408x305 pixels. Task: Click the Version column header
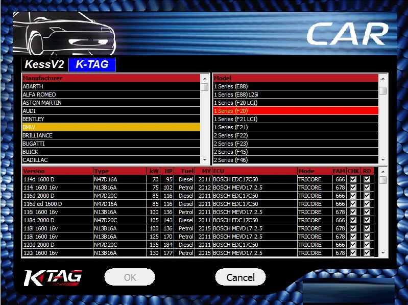click(x=58, y=171)
